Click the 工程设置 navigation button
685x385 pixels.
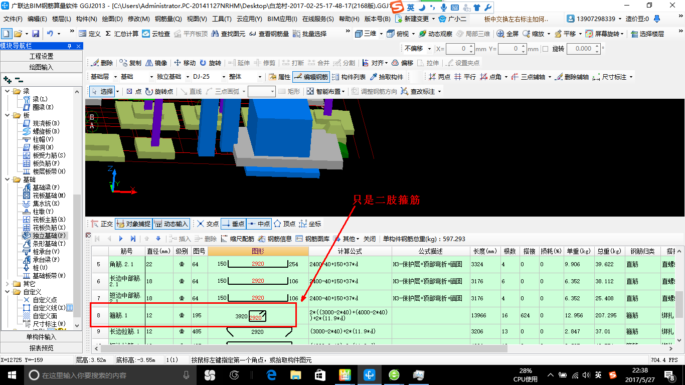41,56
